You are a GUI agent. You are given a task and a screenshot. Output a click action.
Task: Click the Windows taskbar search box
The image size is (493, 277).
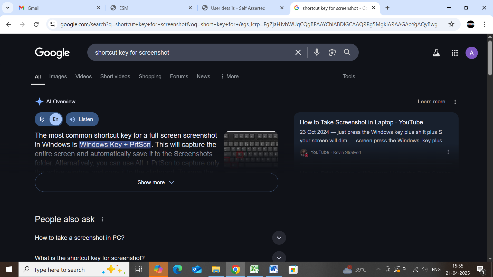click(74, 270)
